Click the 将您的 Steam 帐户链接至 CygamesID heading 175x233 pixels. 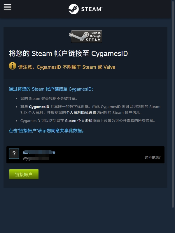click(68, 54)
